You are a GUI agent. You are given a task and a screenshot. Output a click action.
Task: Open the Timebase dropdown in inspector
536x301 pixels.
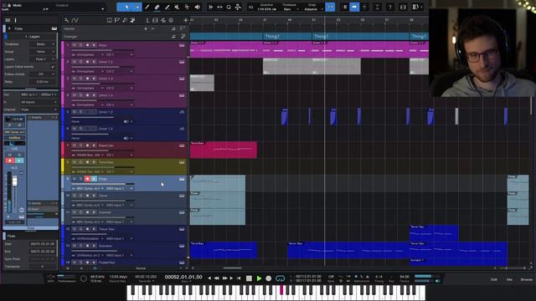click(x=43, y=44)
